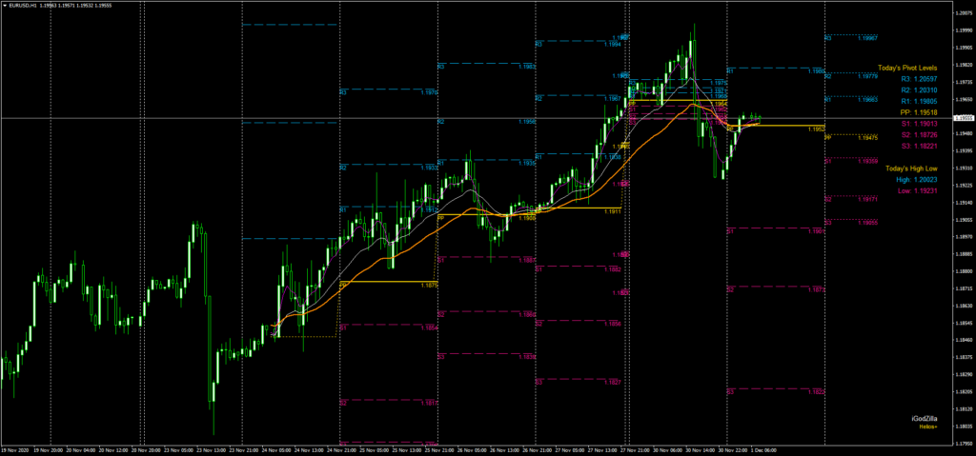Click the 1.18800 price scale label
Image resolution: width=976 pixels, height=456 pixels.
(965, 271)
